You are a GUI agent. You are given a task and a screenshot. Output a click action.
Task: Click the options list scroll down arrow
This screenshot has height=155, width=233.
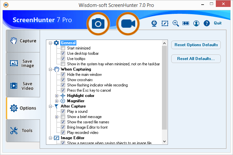pos(164,141)
